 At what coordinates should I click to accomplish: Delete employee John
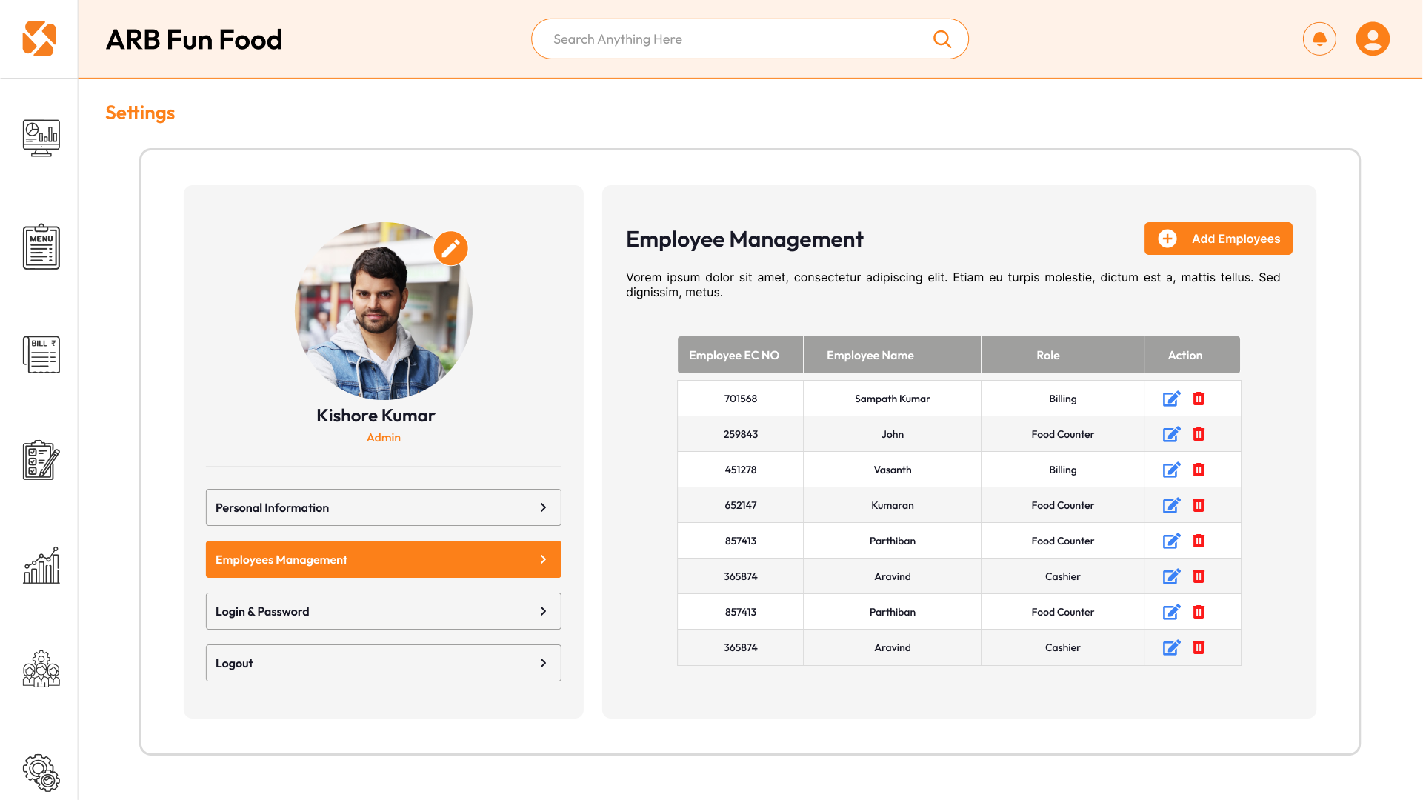[x=1199, y=434]
